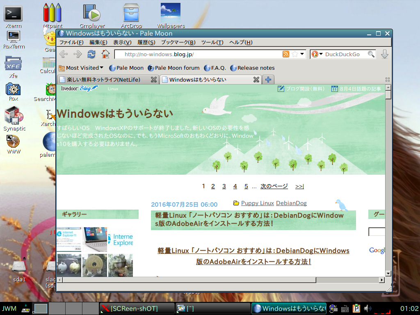Image resolution: width=420 pixels, height=315 pixels.
Task: Open the JWM start menu
Action: click(x=9, y=308)
